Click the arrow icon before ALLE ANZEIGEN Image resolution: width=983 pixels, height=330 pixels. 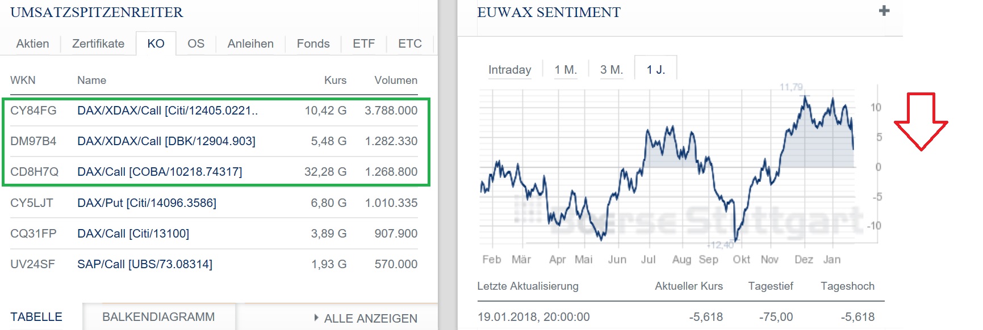(317, 318)
